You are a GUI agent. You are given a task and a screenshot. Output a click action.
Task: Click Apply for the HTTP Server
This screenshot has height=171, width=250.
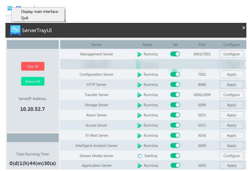click(231, 85)
